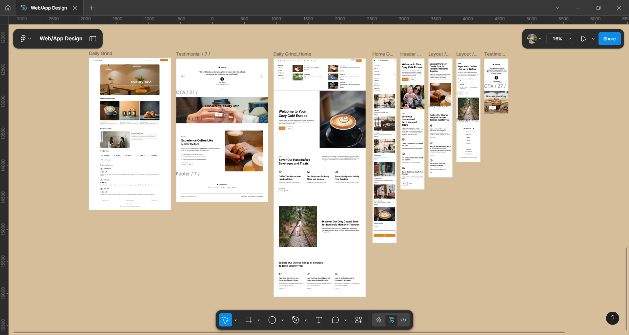Screen dimensions: 629x335
Task: Toggle the sidebar panel visibility
Action: 93,39
